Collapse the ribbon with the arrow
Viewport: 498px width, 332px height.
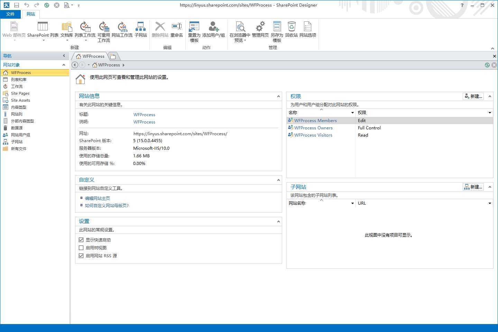point(492,48)
